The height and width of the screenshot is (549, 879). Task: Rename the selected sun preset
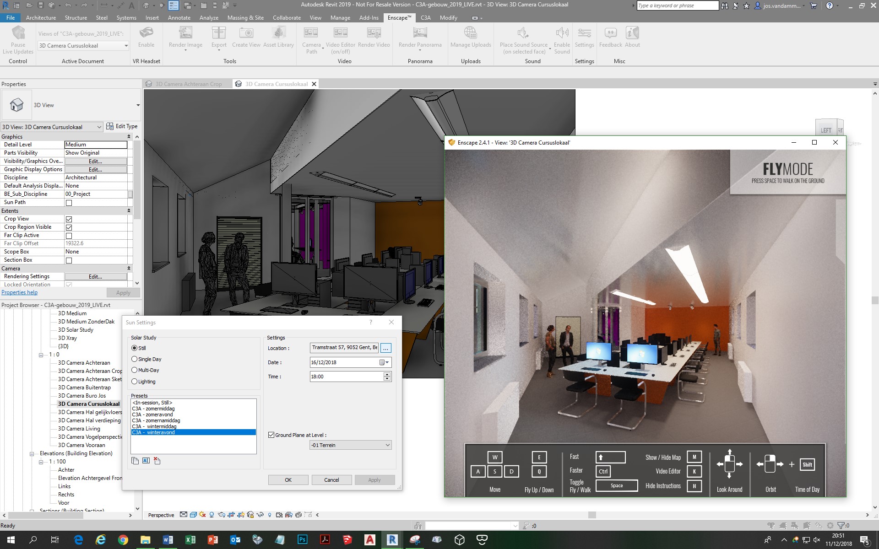[146, 461]
